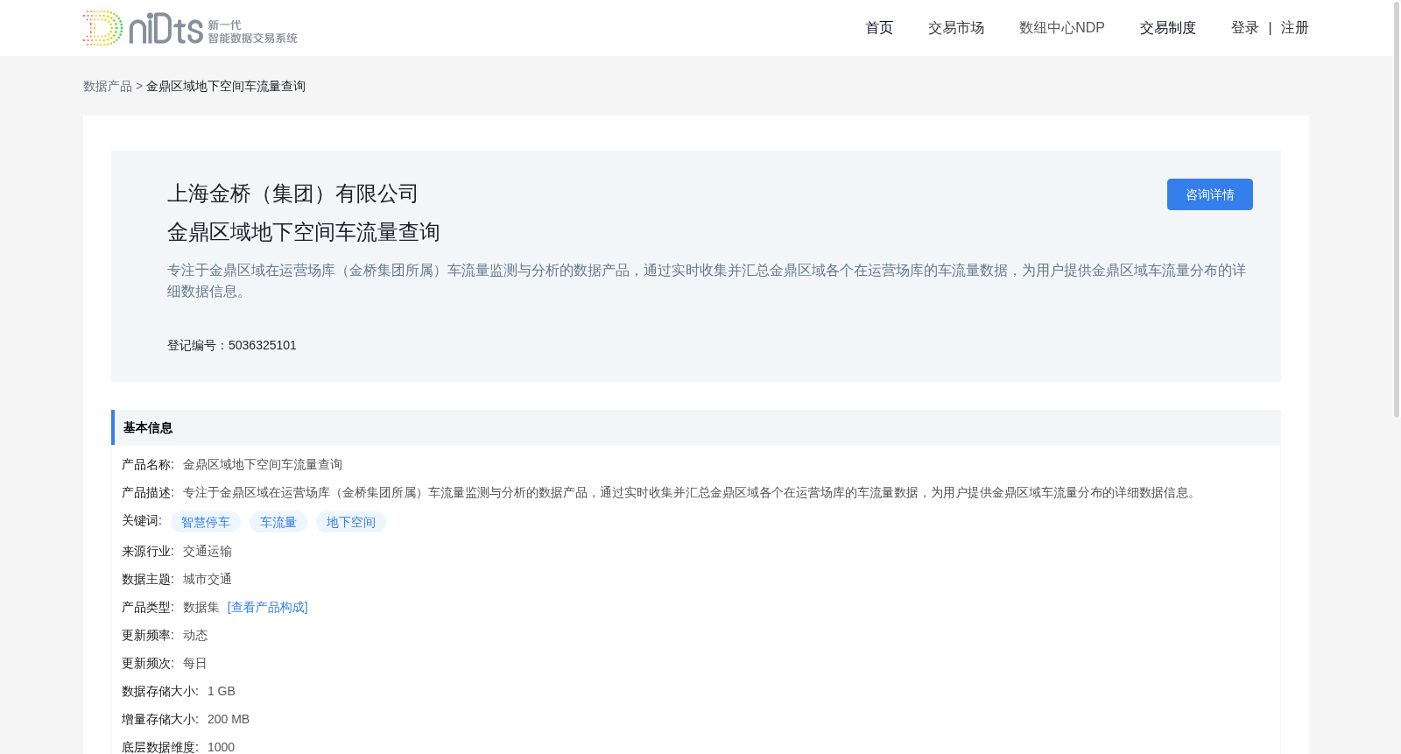Click the 1000 underlying data dimension value
Viewport: 1401px width, 754px height.
point(222,747)
